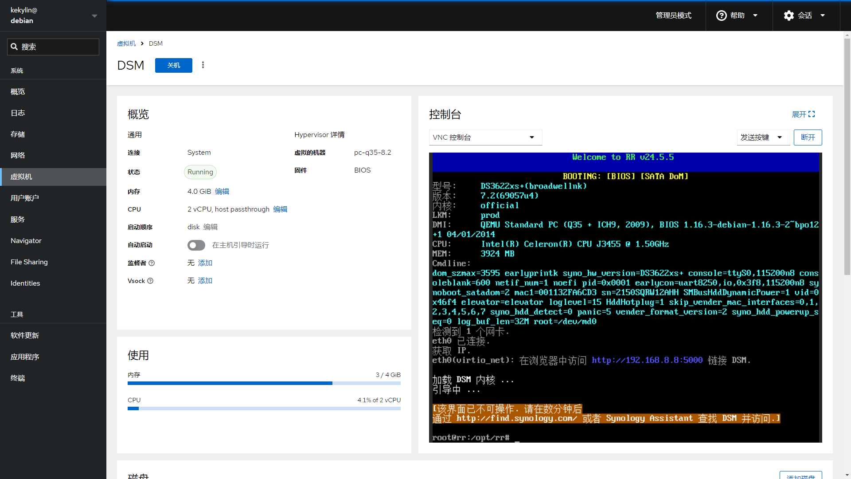Edit the 4.0 GiB memory setting
Screen dimensions: 851x479
tap(222, 192)
